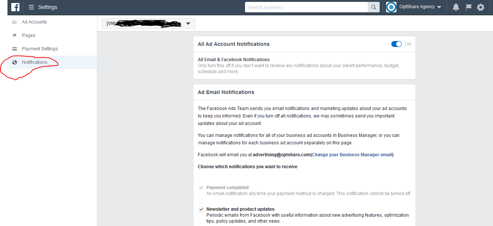Click the OptShare Agency avatar icon
493x226 pixels.
[x=391, y=7]
